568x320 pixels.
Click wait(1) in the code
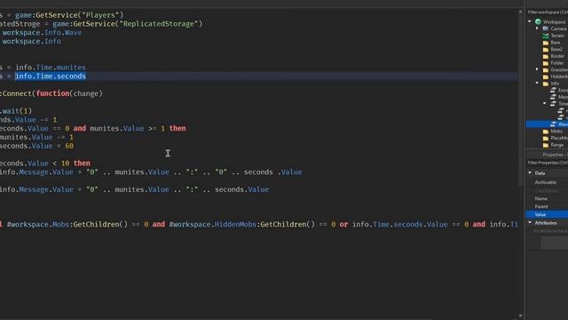[17, 111]
